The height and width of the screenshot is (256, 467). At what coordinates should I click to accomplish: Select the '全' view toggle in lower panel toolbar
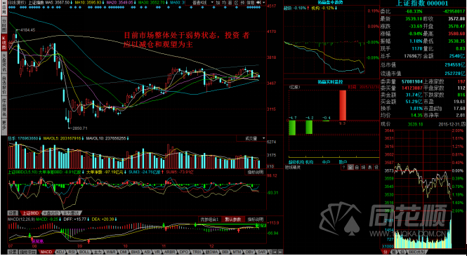click(350, 168)
